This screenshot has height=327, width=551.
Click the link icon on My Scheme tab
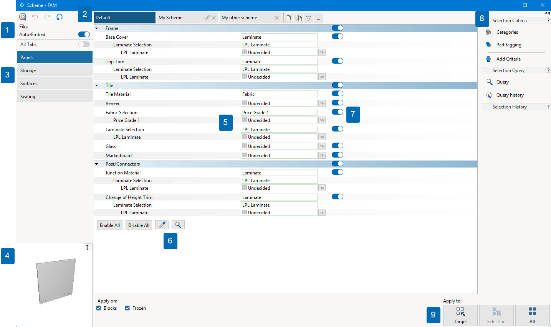[207, 18]
